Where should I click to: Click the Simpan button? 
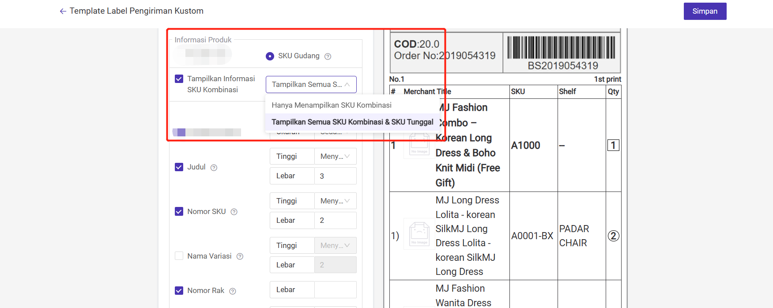[x=705, y=11]
